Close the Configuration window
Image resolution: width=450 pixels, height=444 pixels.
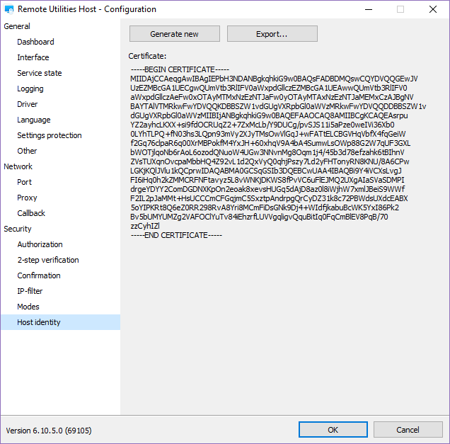point(433,9)
